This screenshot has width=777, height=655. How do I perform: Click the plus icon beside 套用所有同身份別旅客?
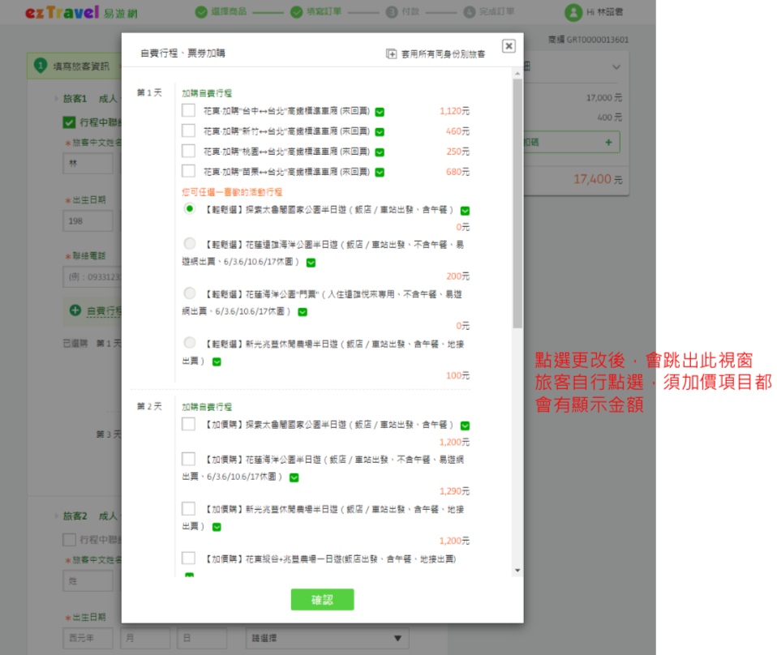pyautogui.click(x=392, y=54)
